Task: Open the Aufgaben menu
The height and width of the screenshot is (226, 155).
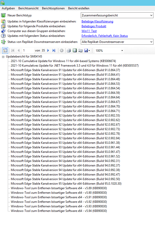Action: point(8,8)
